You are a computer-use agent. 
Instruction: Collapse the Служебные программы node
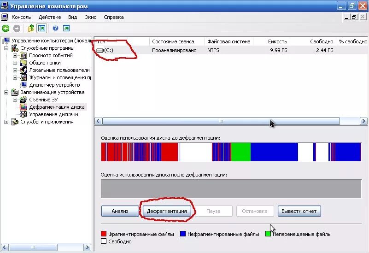6,48
